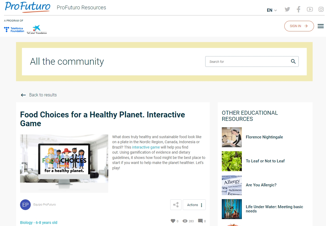The height and width of the screenshot is (226, 326).
Task: Open Biology - 6-8 years old link
Action: 38,223
